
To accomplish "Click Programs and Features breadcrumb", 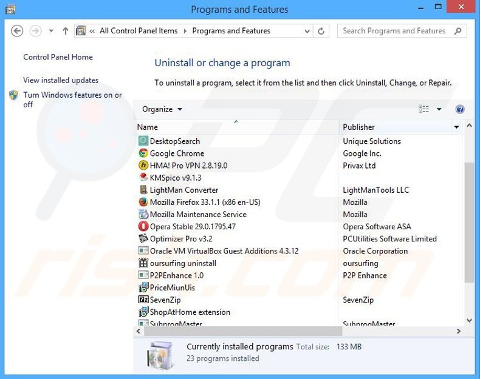I will [231, 31].
